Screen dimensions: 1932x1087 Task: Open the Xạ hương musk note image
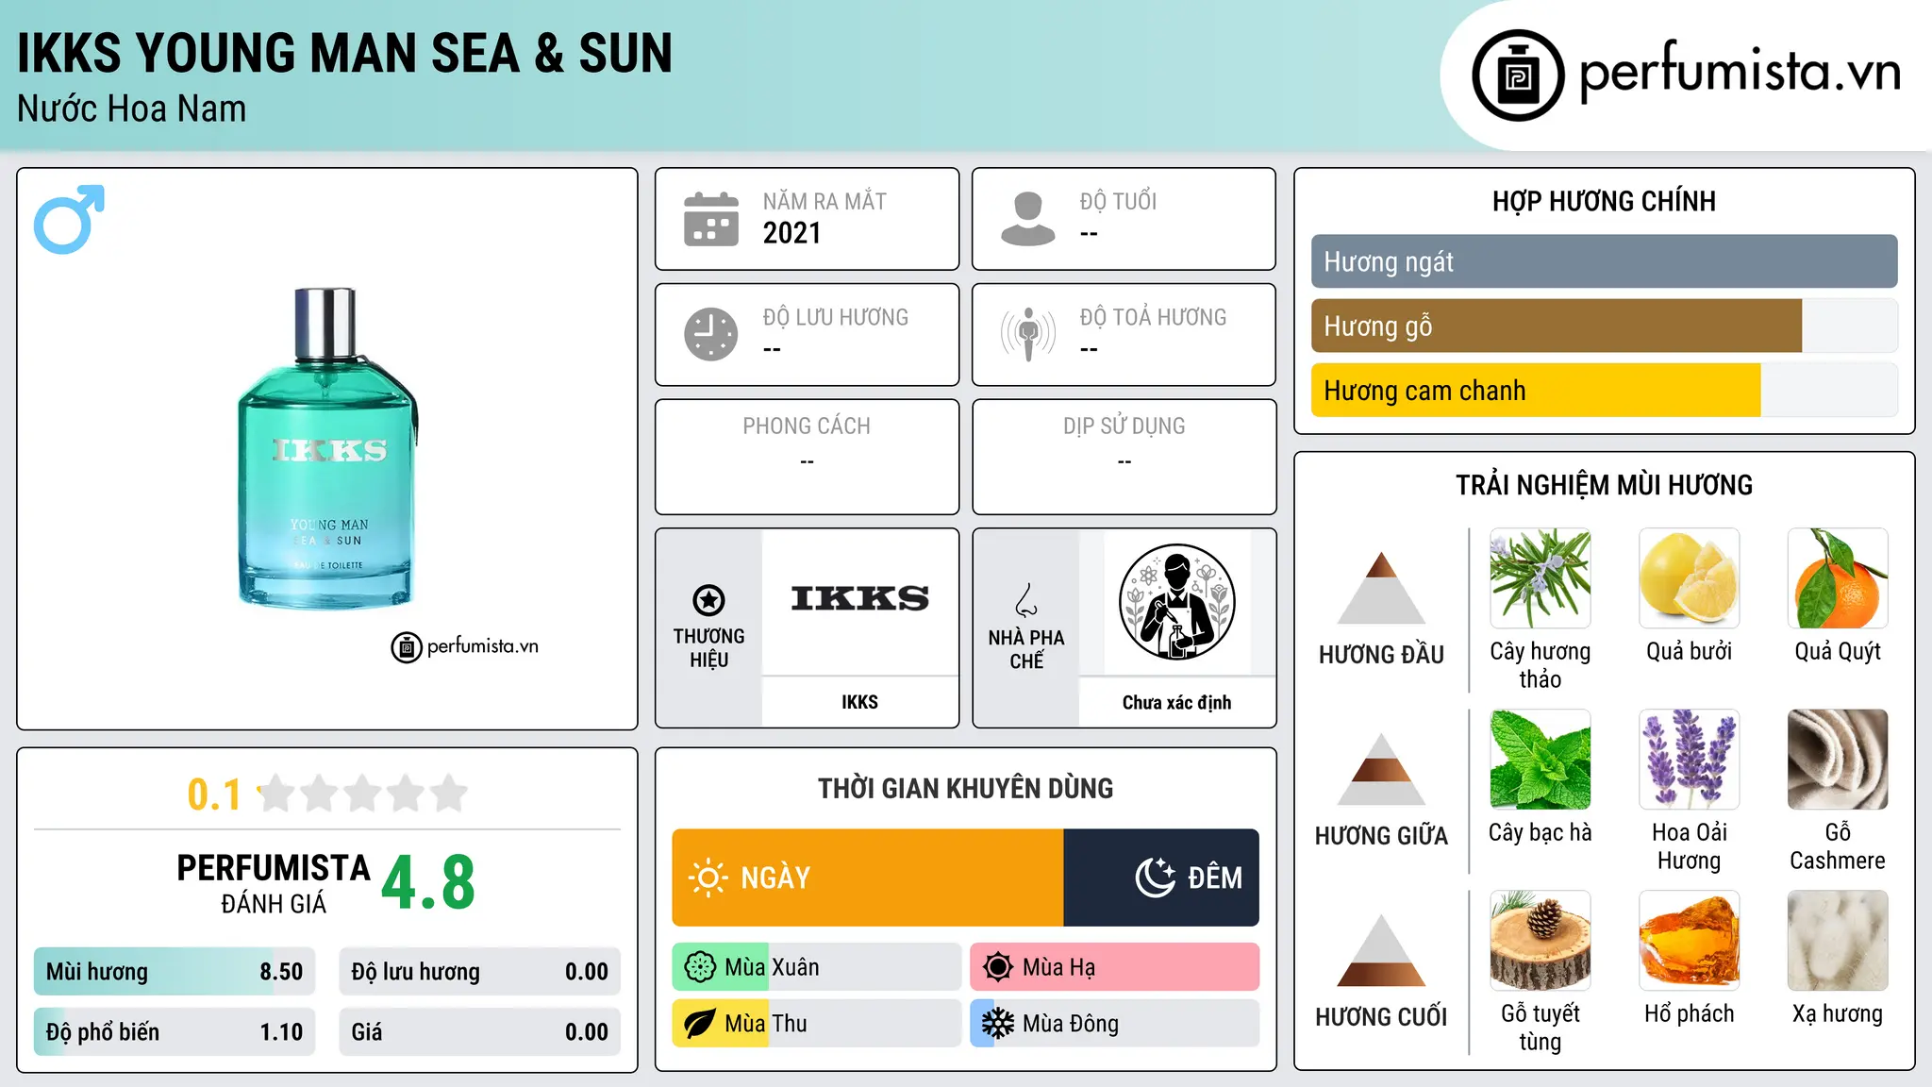[1838, 941]
